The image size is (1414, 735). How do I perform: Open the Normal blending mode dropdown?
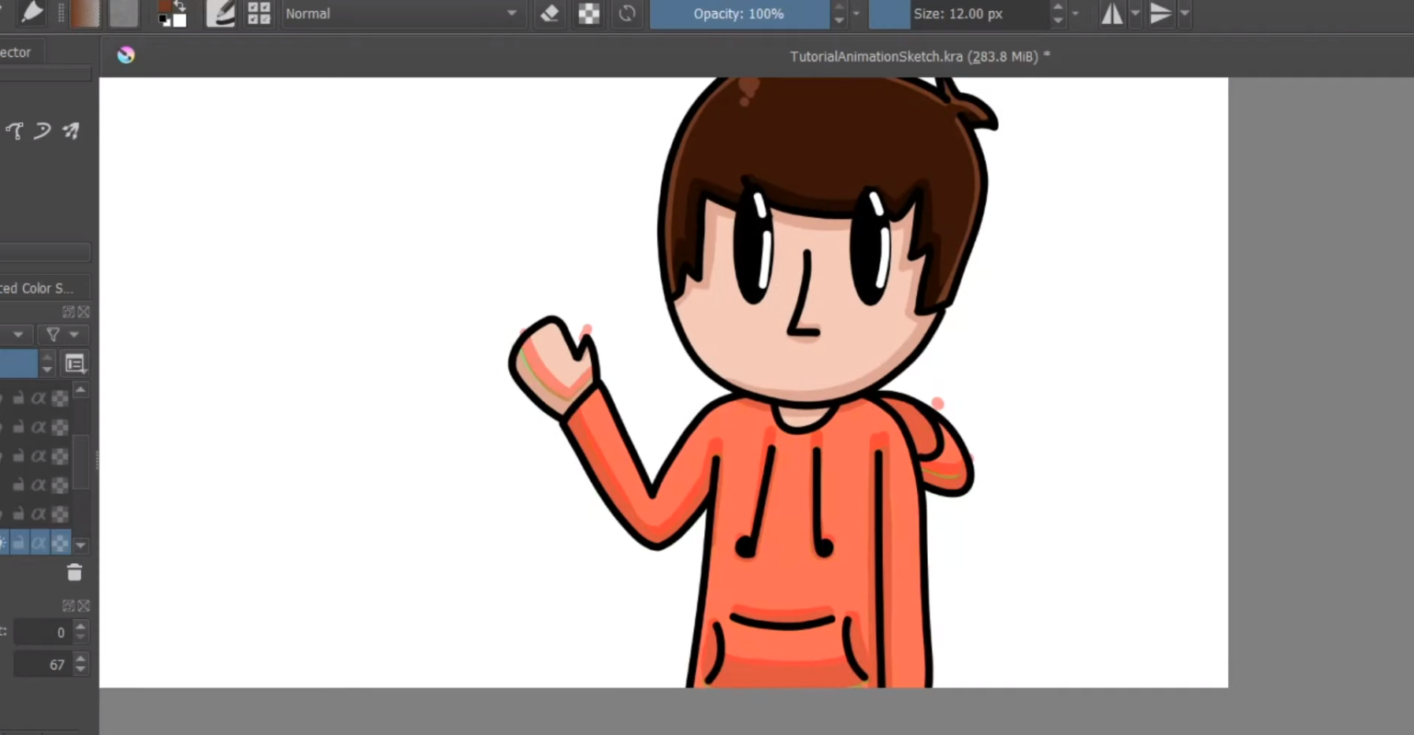click(x=400, y=14)
